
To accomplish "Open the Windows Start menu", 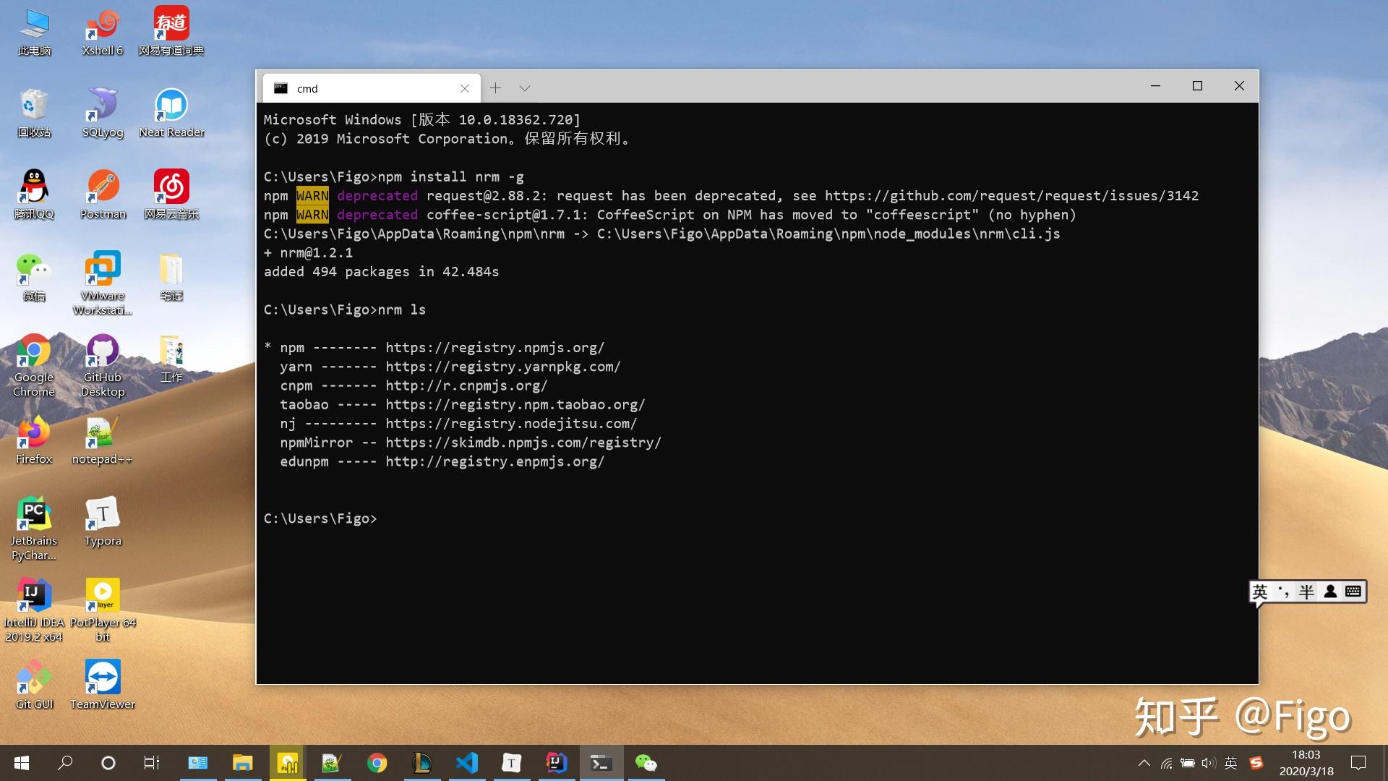I will [x=22, y=763].
